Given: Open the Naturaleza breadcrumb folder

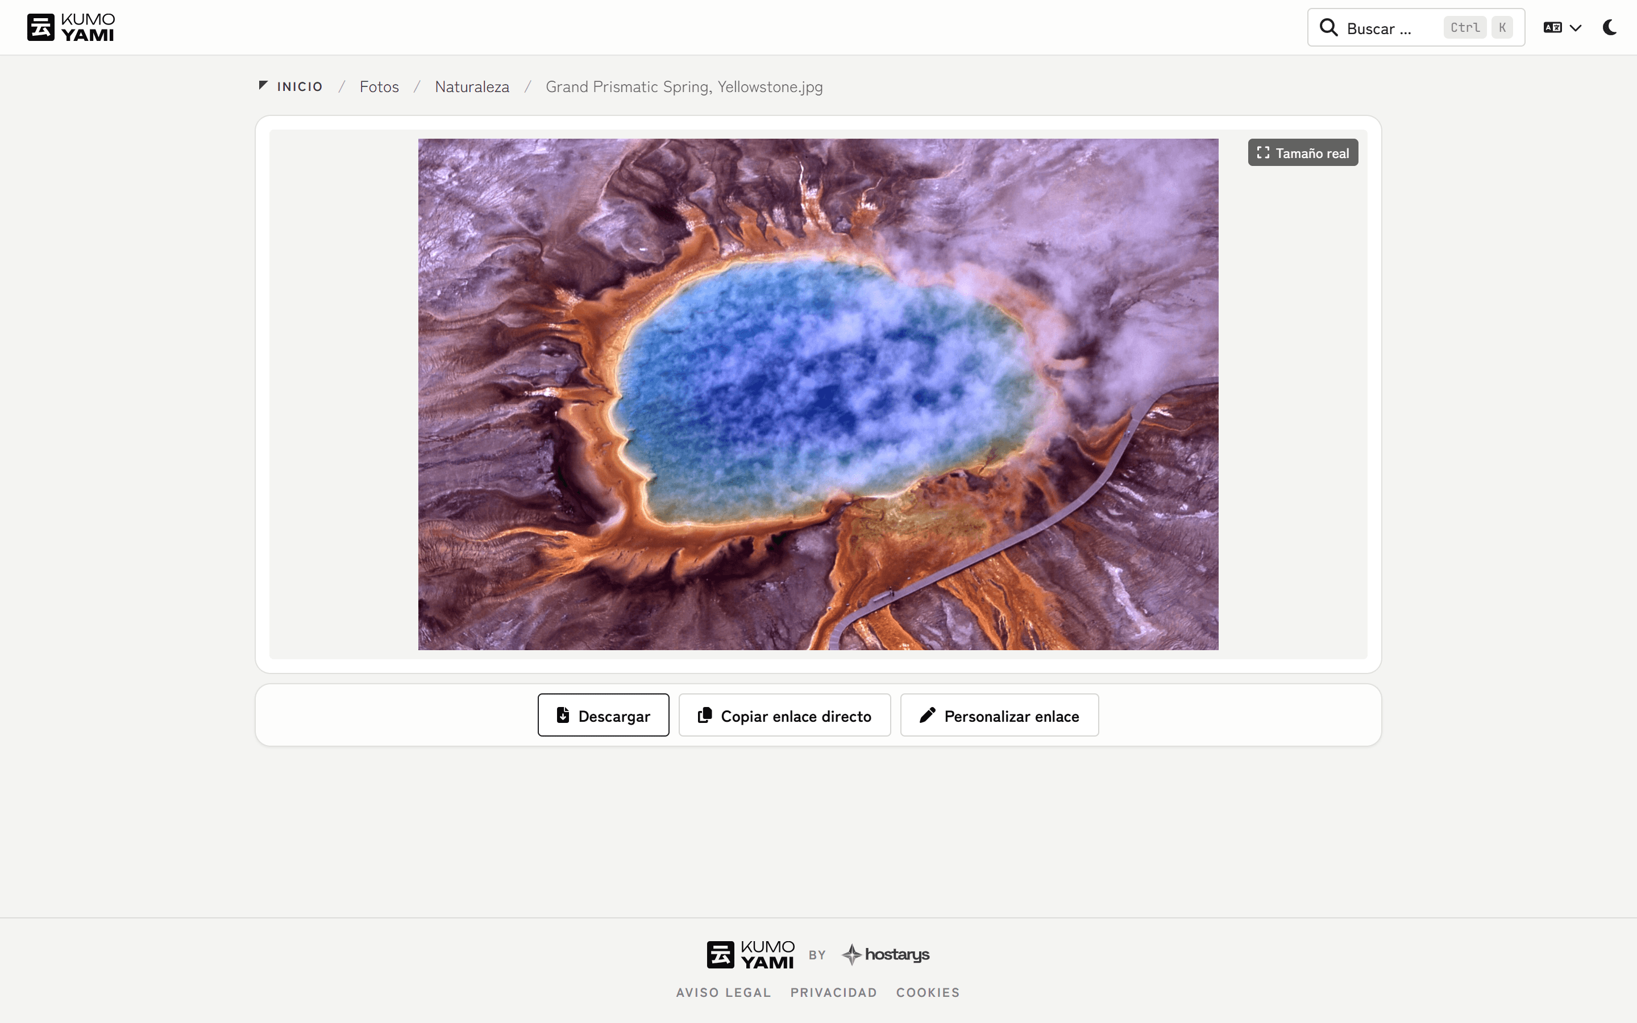Looking at the screenshot, I should point(471,86).
